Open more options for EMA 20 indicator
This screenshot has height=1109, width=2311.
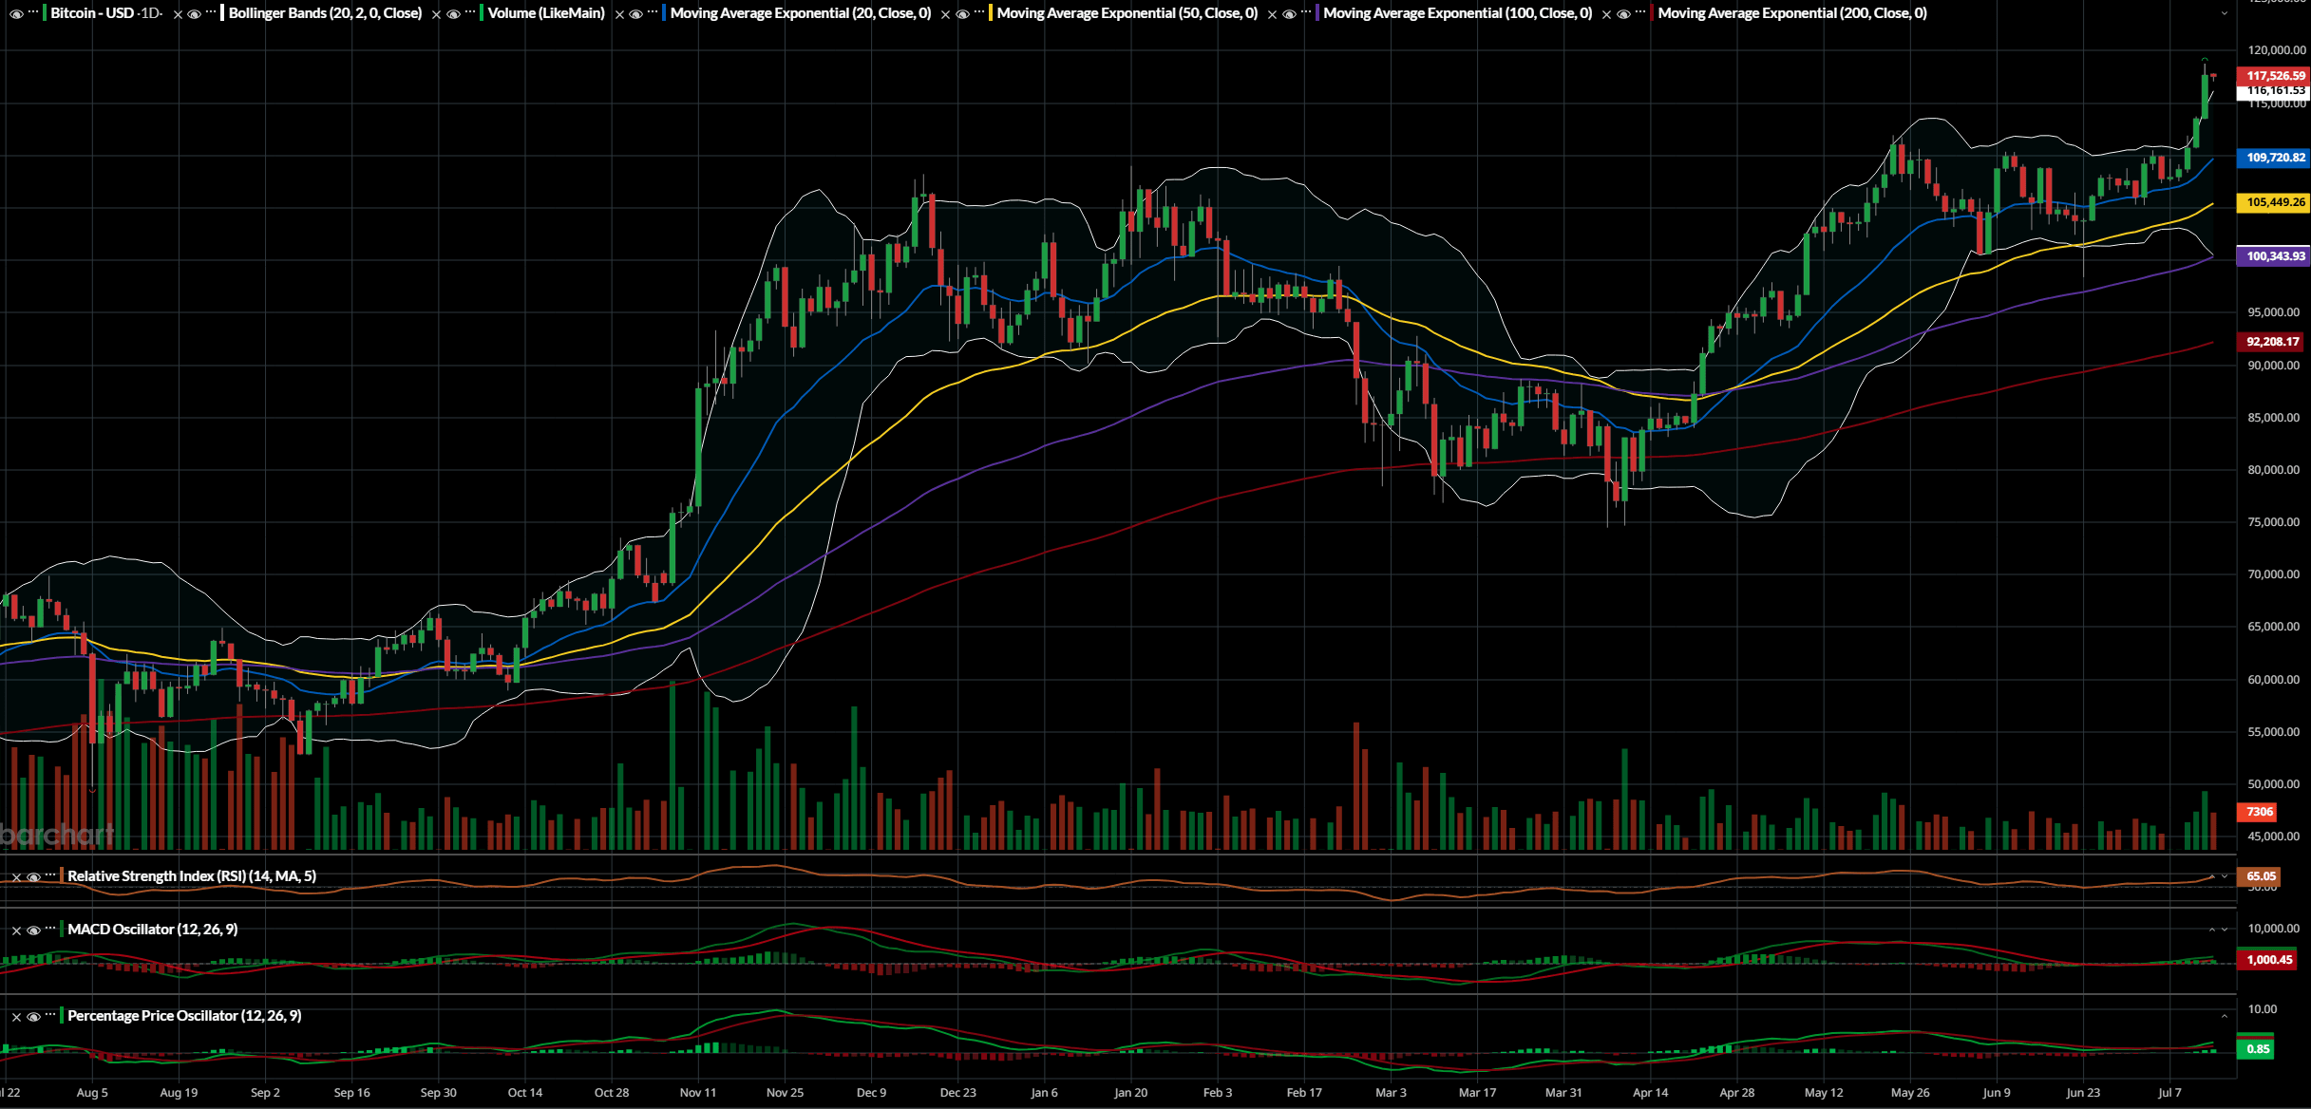click(x=652, y=12)
